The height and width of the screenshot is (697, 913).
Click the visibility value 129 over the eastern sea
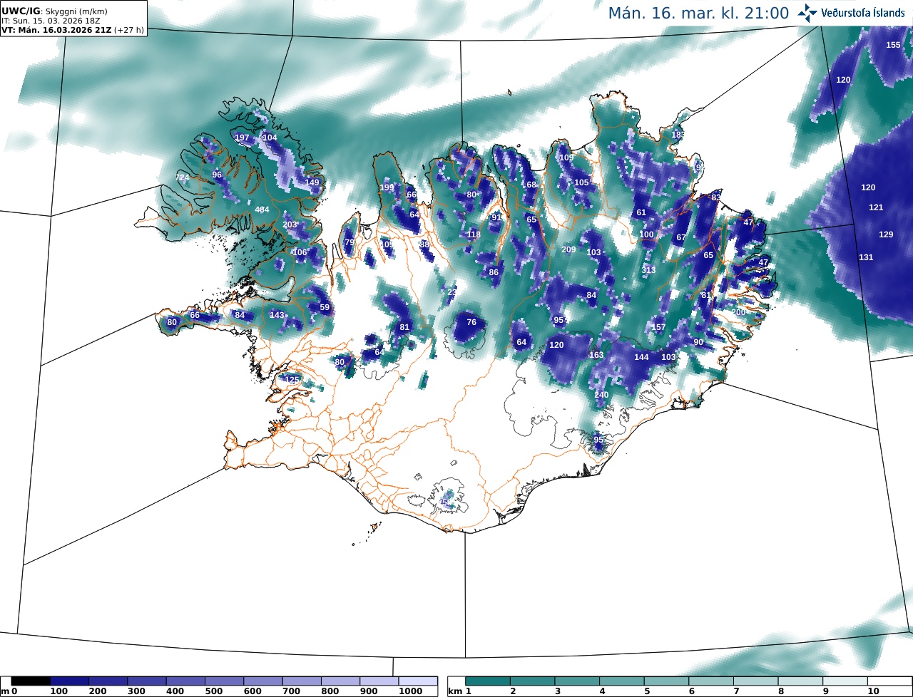886,234
